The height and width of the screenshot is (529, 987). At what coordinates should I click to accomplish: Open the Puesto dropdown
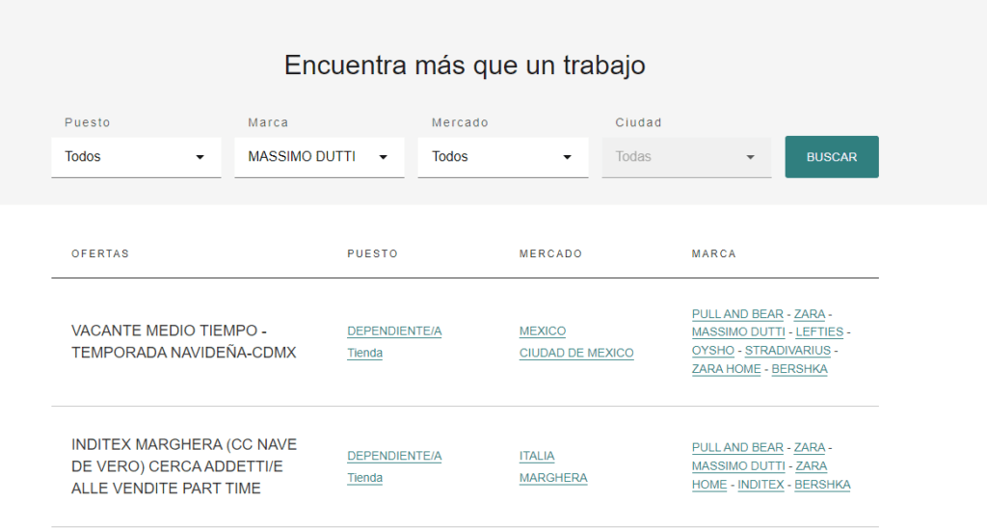(x=135, y=157)
